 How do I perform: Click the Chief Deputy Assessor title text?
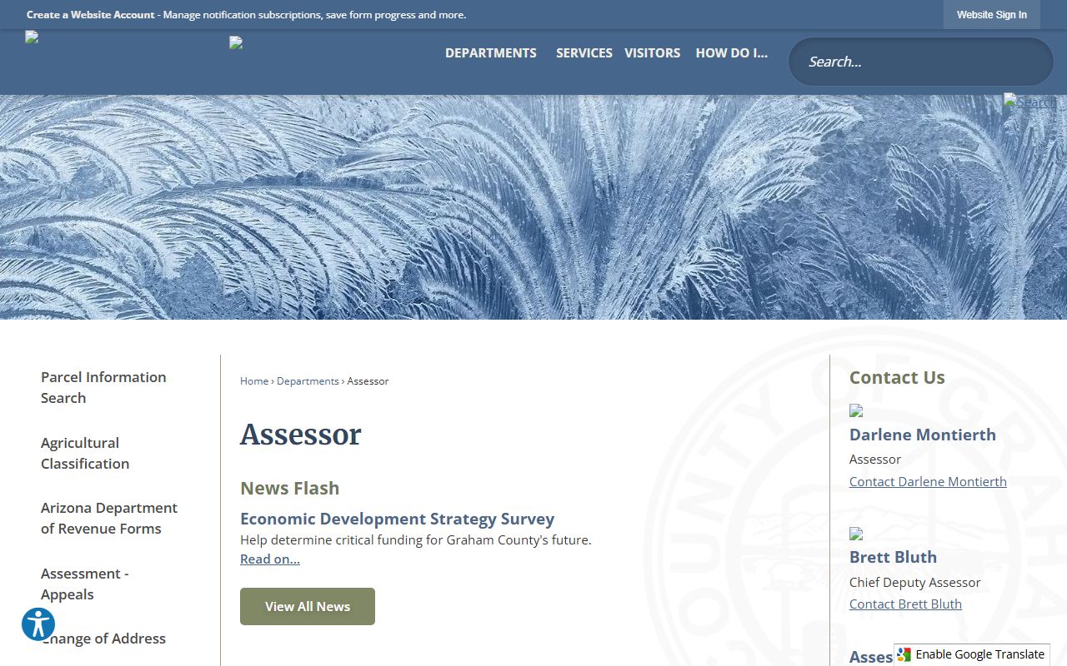coord(914,582)
